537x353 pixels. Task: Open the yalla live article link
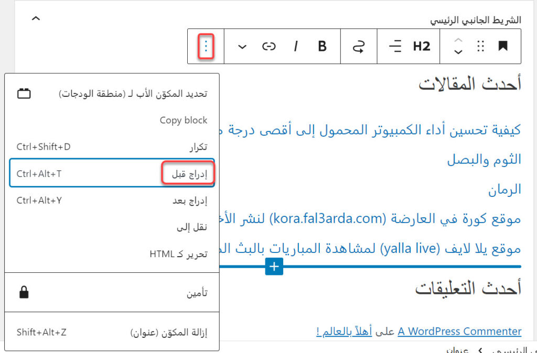click(x=370, y=249)
